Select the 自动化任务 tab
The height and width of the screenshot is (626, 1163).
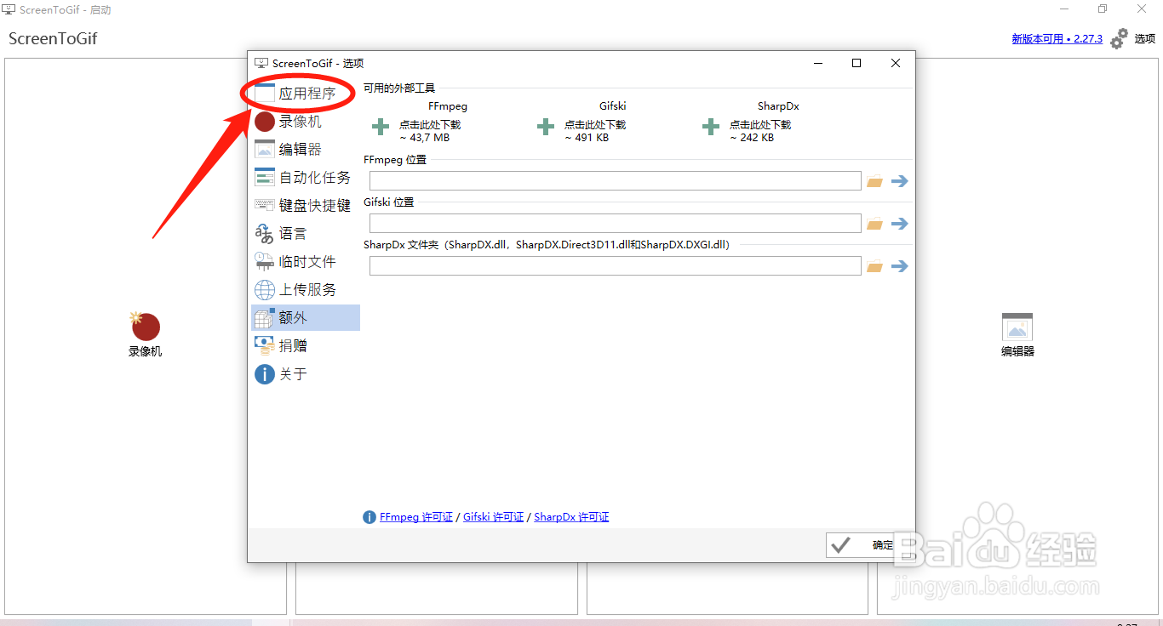(x=305, y=178)
